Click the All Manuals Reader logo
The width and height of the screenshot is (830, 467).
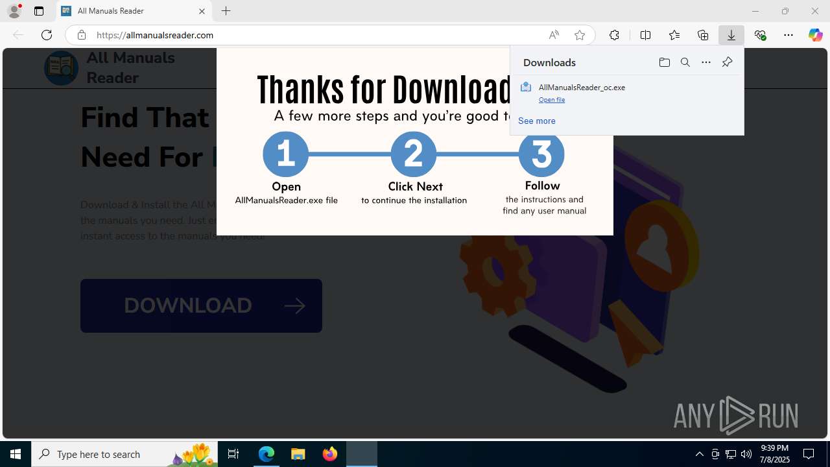coord(61,67)
